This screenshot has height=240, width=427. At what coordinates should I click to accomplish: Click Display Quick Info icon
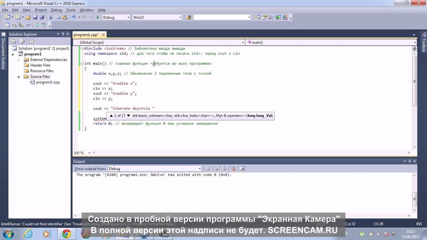pos(21,25)
